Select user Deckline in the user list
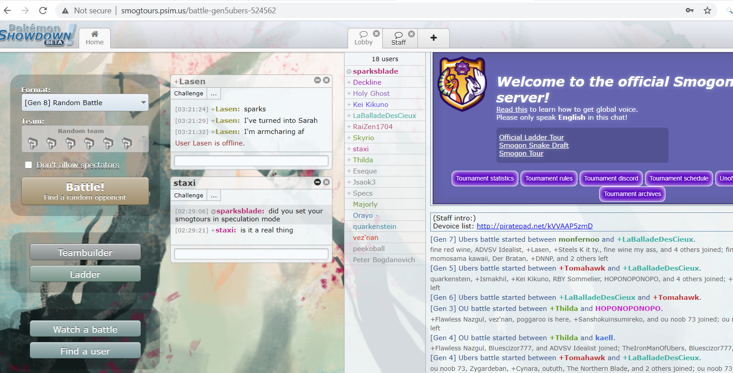Image resolution: width=733 pixels, height=373 pixels. (x=385, y=82)
